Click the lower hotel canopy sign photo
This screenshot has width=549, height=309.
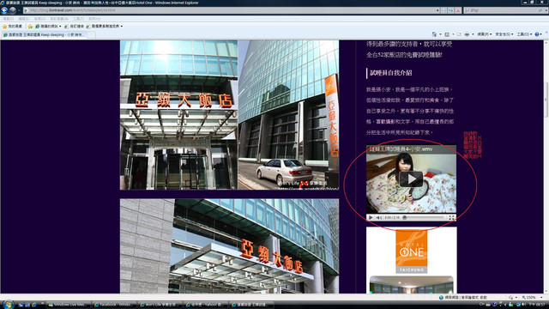[229, 246]
